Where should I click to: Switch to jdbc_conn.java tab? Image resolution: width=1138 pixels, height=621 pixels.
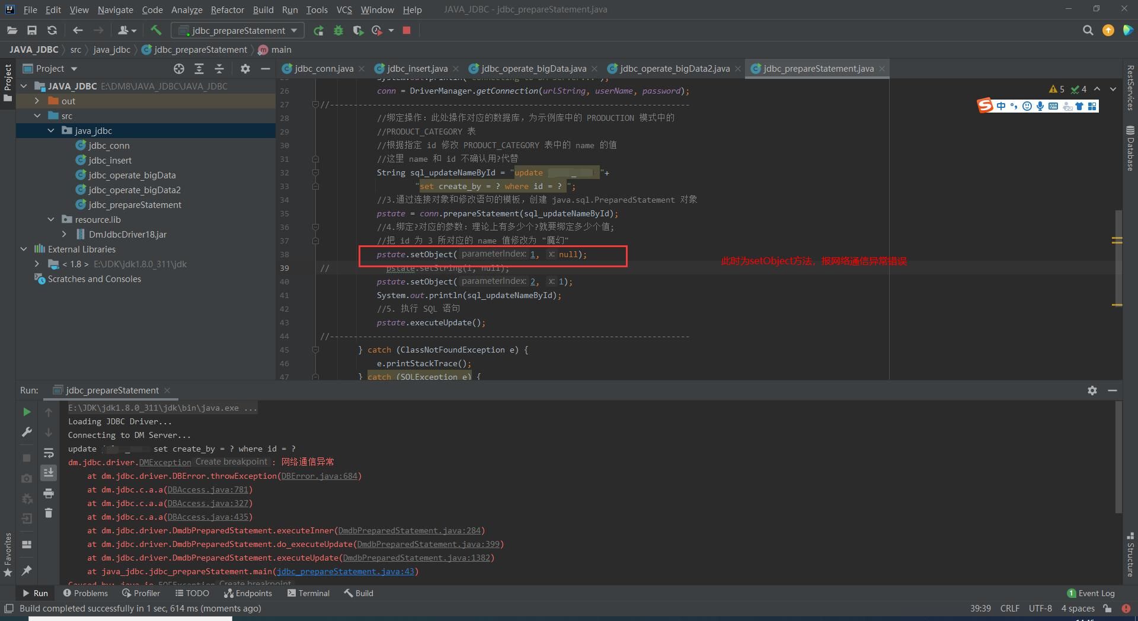(x=324, y=69)
